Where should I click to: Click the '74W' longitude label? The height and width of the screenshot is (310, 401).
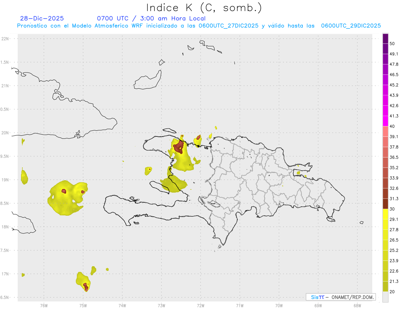coord(122,305)
